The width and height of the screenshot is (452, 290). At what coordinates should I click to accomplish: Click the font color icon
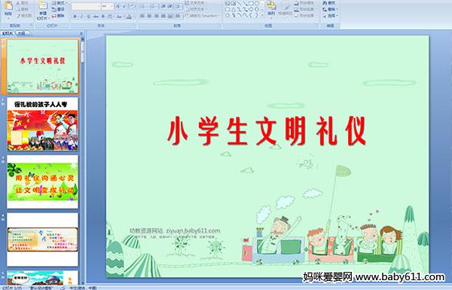(129, 17)
